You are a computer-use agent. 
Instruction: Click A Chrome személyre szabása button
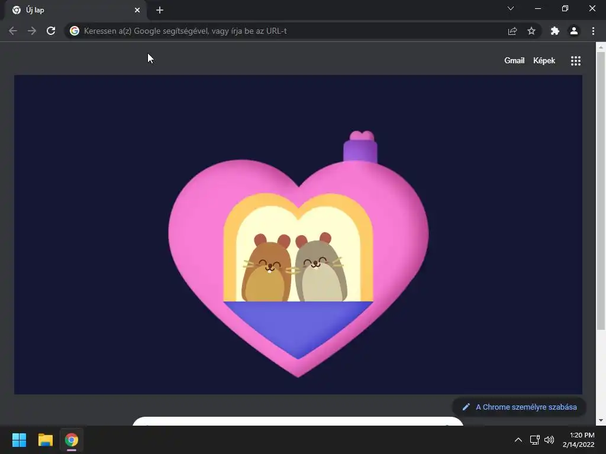[x=520, y=407]
